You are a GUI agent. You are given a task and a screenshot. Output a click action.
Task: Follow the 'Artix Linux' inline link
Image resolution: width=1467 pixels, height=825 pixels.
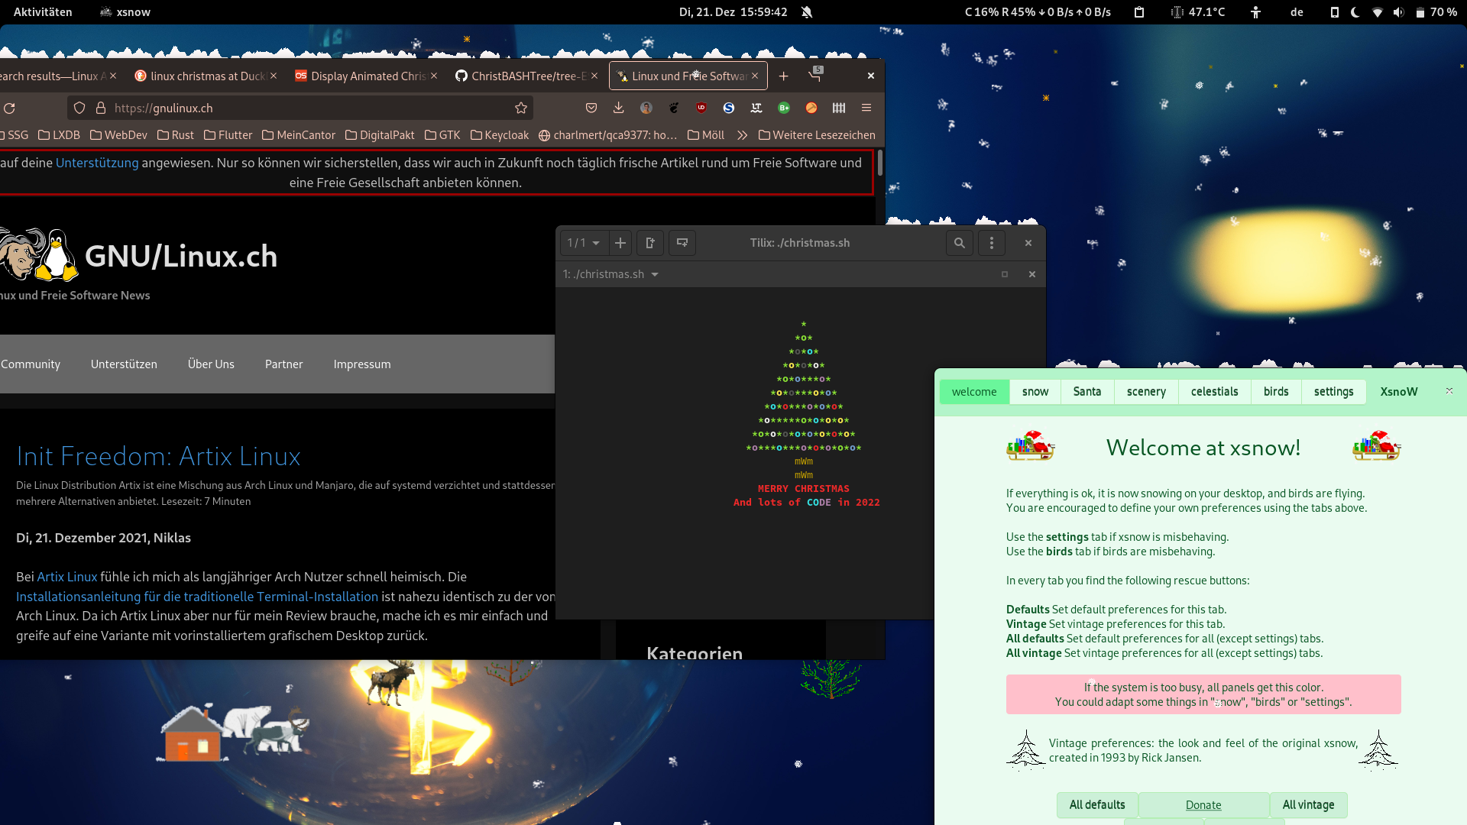pos(67,577)
